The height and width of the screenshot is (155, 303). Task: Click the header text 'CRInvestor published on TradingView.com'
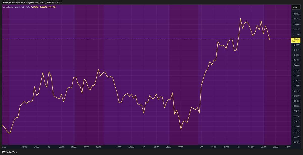click(x=19, y=2)
